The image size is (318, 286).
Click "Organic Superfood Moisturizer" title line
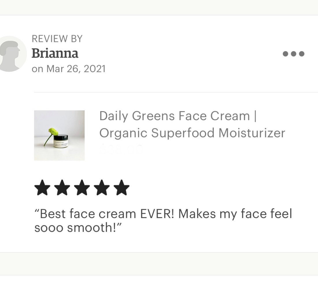192,133
